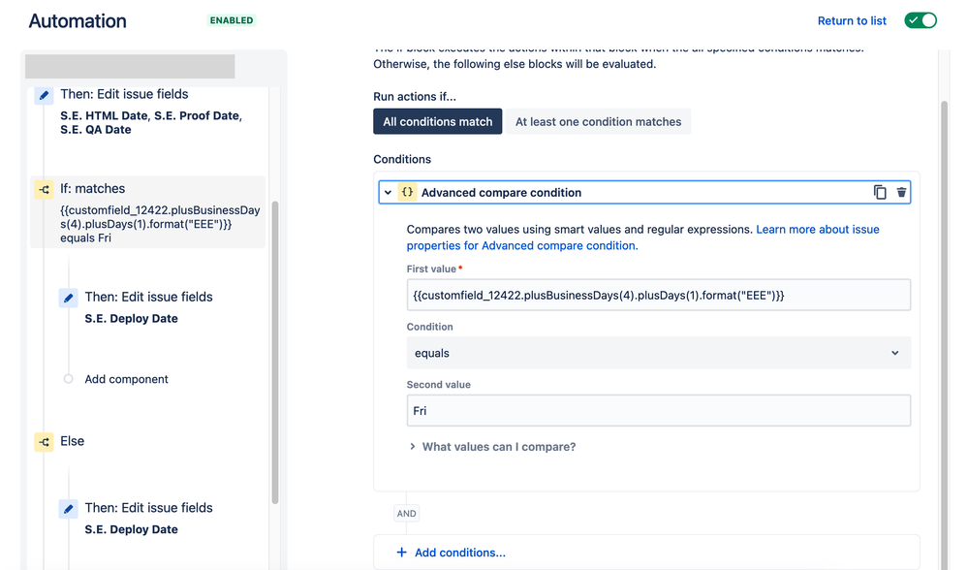
Task: Open Learn more about issue properties link
Action: (642, 237)
